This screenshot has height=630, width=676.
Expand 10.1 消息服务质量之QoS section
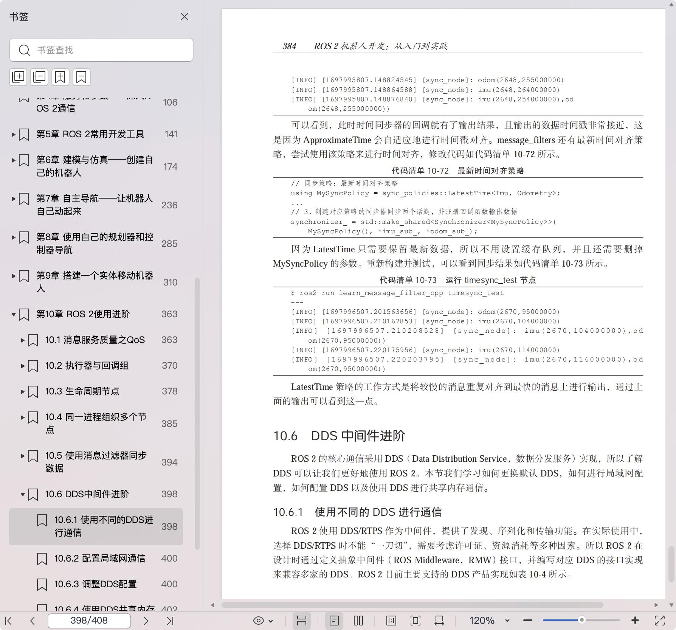click(x=23, y=340)
